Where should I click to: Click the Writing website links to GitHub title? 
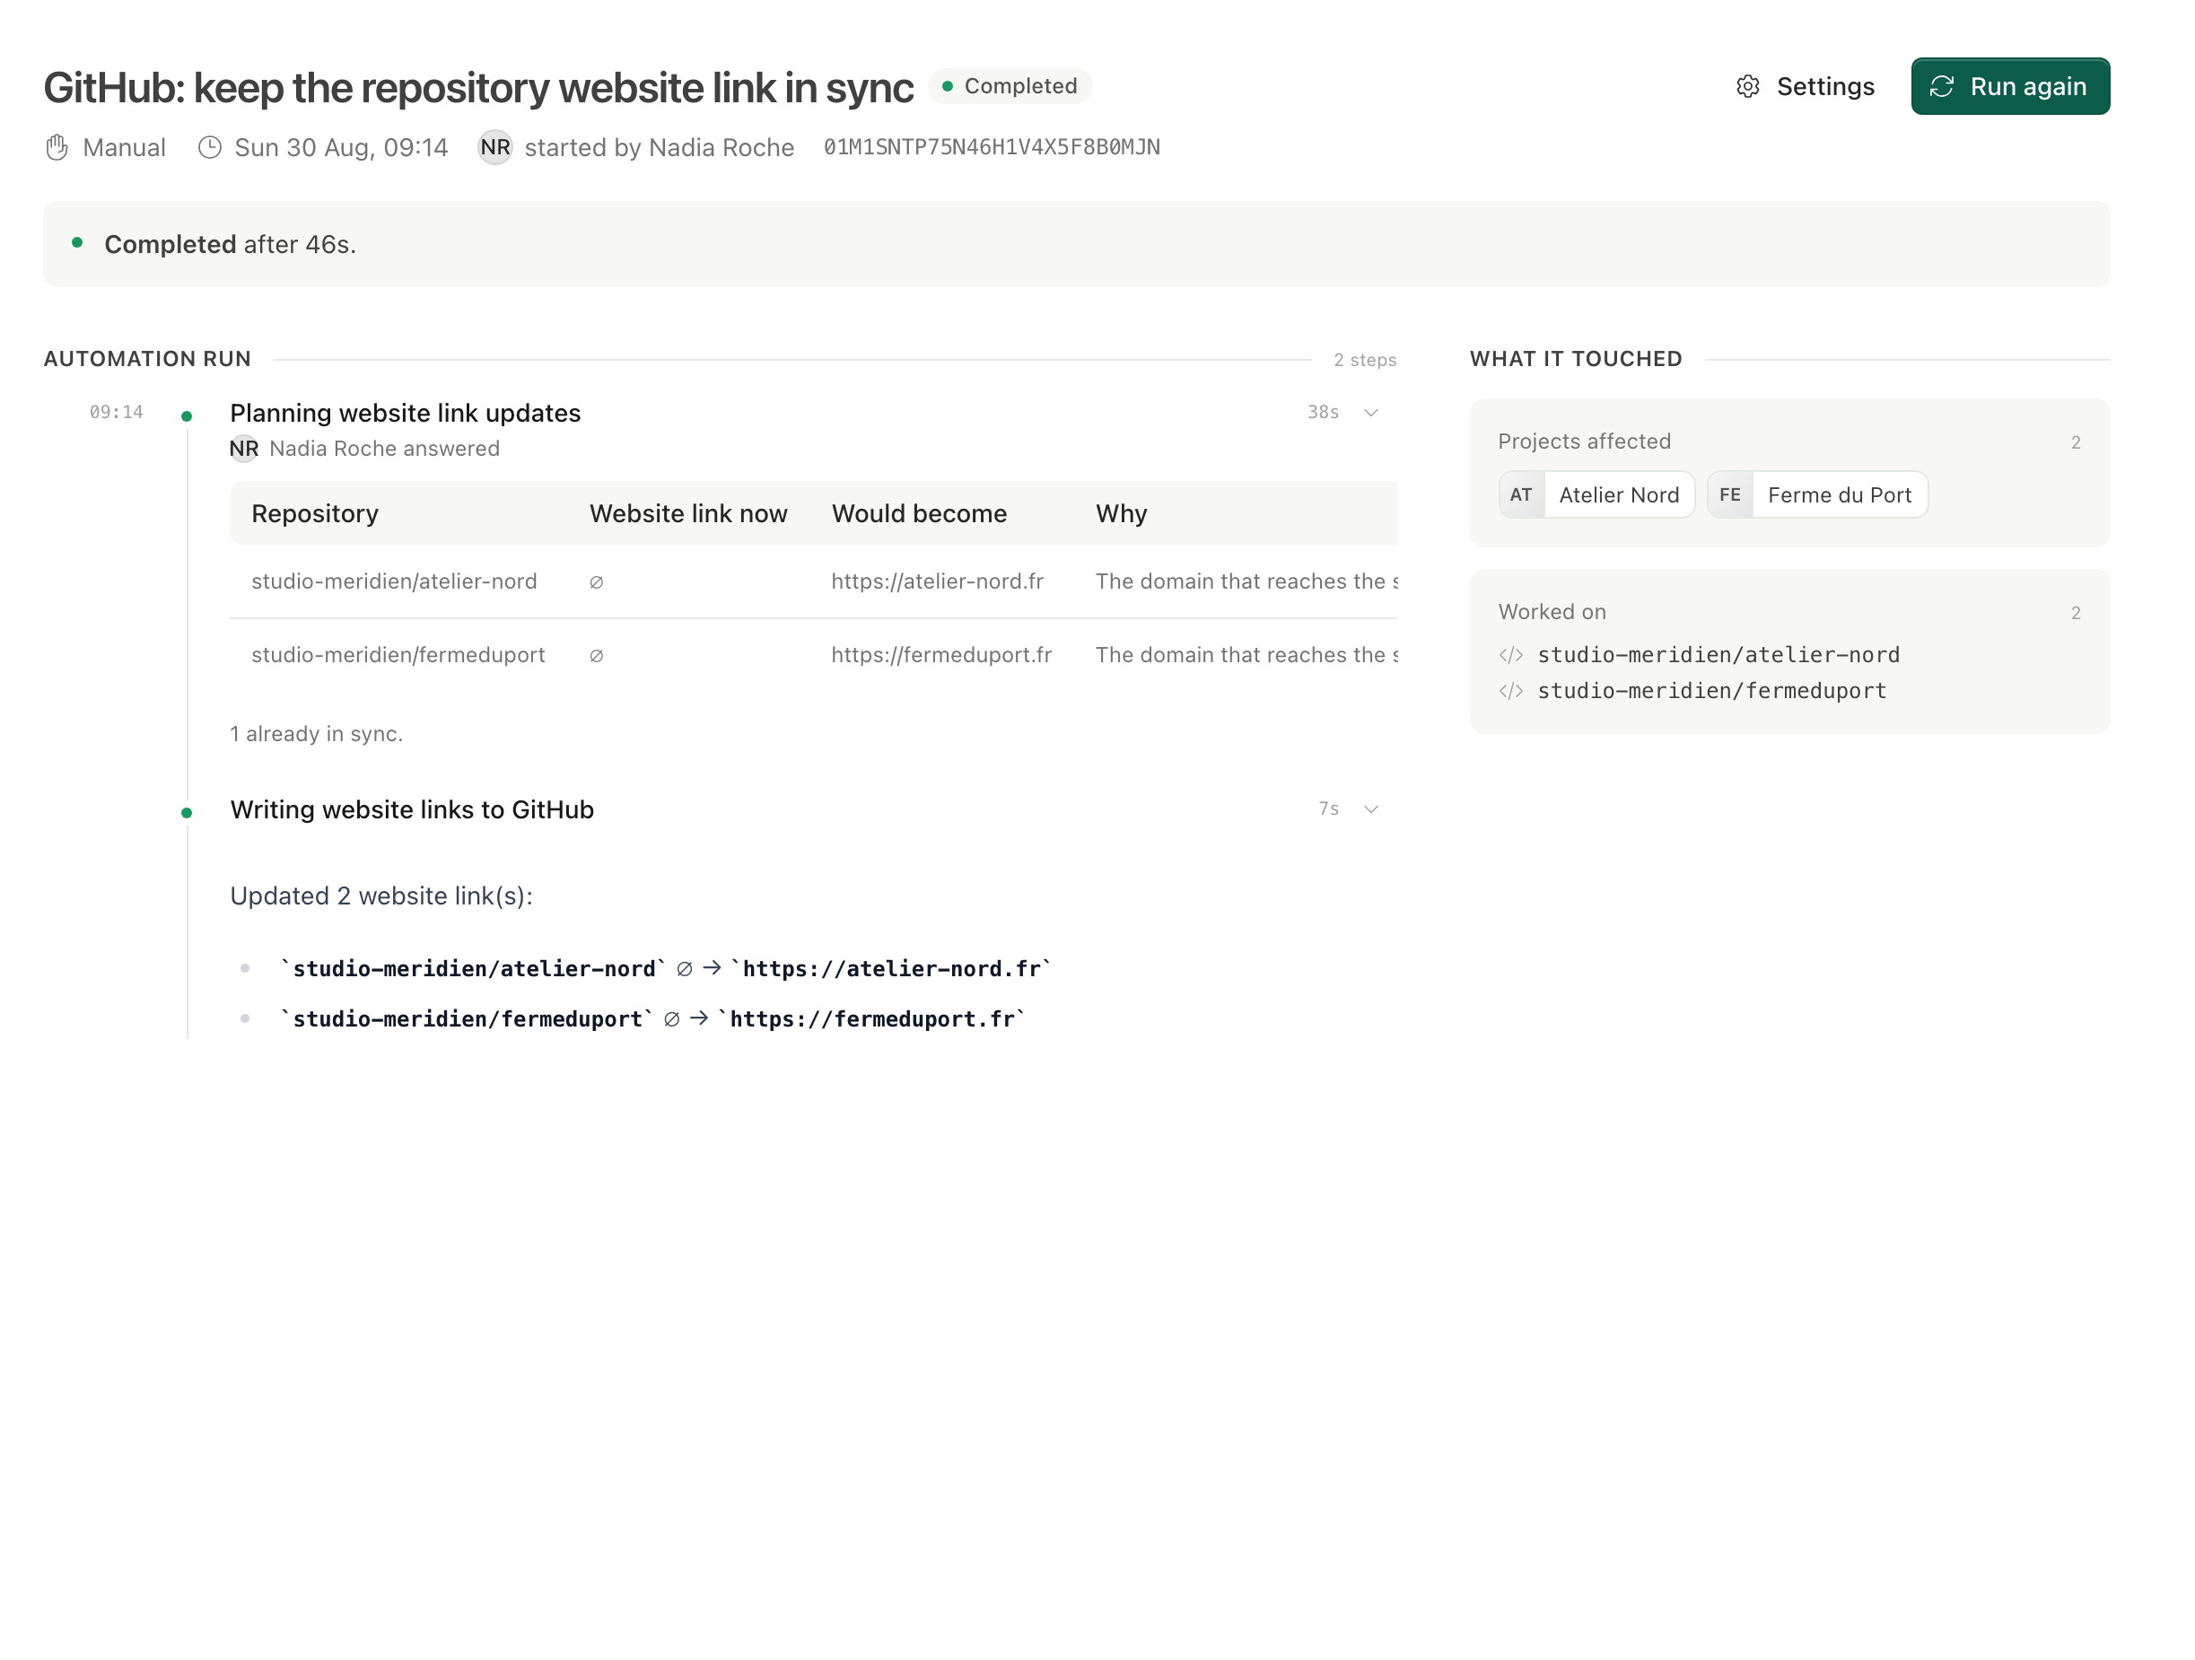412,809
